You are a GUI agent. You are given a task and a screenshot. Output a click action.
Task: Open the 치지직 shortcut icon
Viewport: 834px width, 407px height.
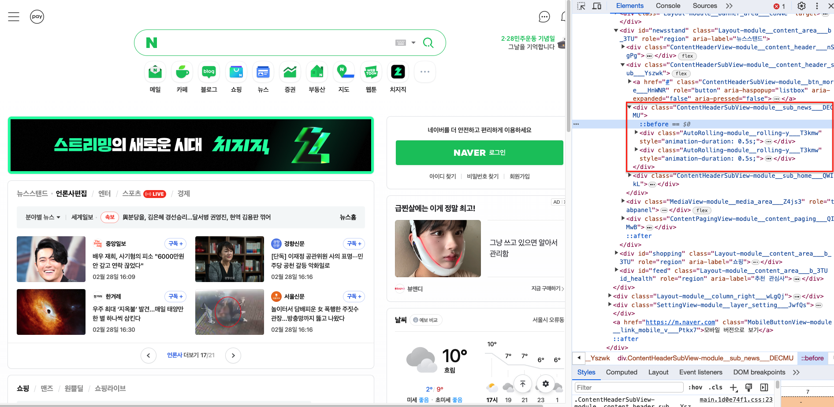click(x=398, y=72)
